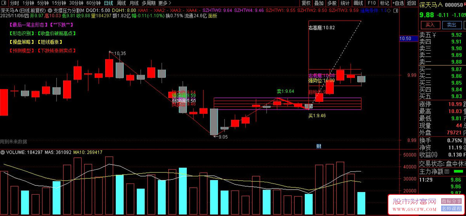Click the 买1:9.46 signal label
This screenshot has height=216, width=466.
(x=317, y=115)
